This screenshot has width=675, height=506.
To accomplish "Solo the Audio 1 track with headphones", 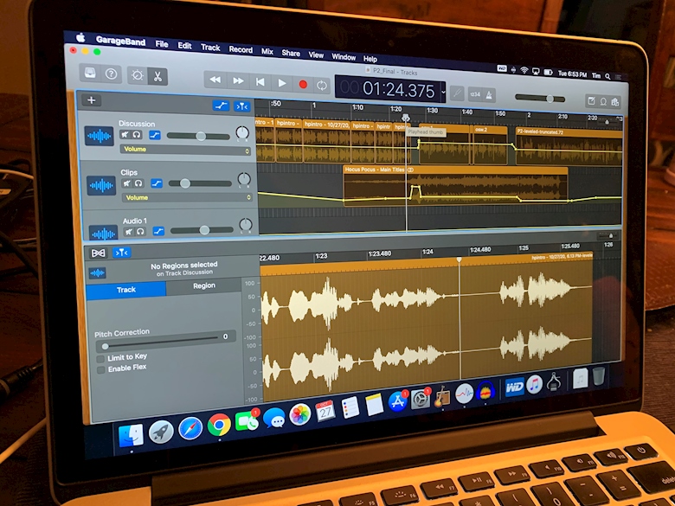I will 140,232.
